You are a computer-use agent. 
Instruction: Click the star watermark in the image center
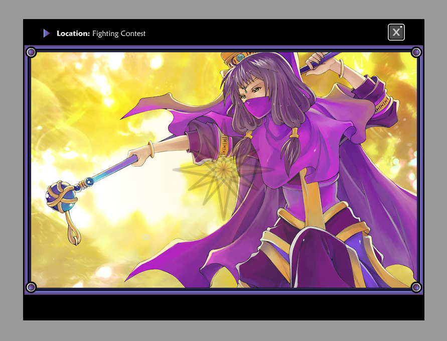222,171
